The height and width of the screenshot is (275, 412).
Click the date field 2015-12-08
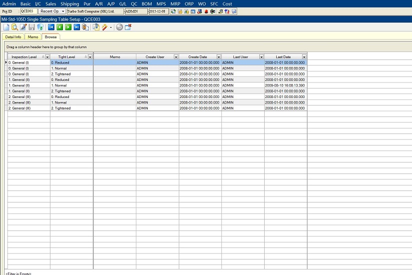point(159,11)
